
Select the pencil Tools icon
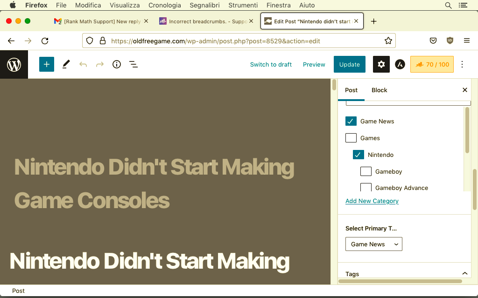coord(66,64)
